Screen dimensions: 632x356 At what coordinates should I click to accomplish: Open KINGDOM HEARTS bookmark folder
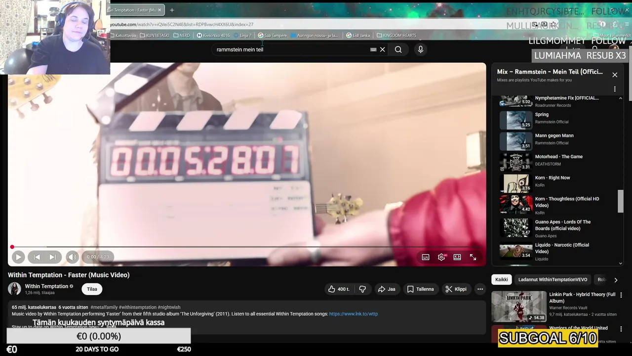click(396, 36)
